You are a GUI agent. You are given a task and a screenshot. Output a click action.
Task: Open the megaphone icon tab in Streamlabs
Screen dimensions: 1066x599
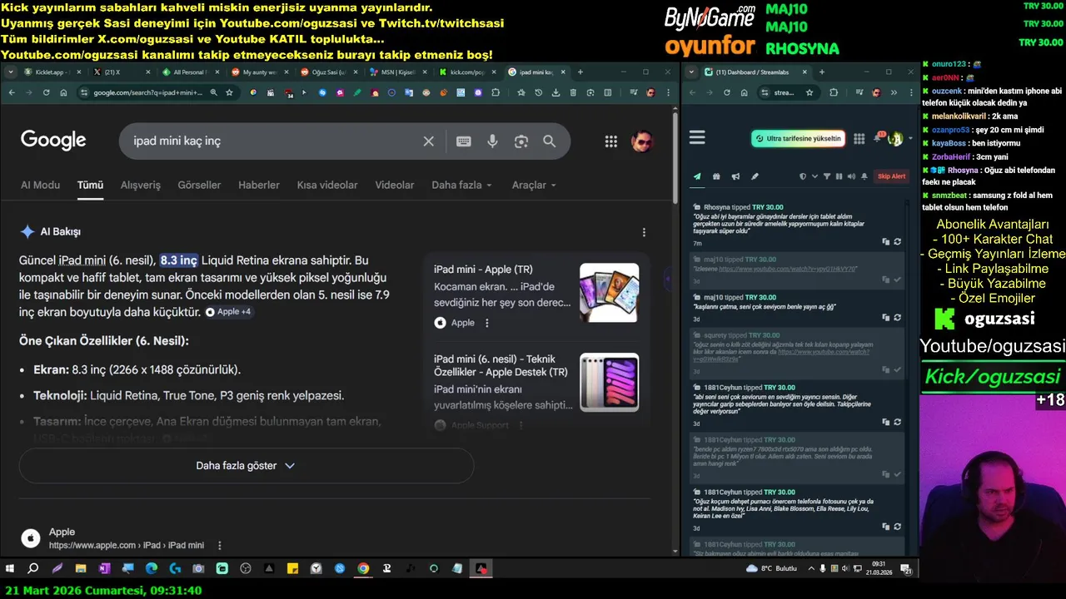(735, 176)
